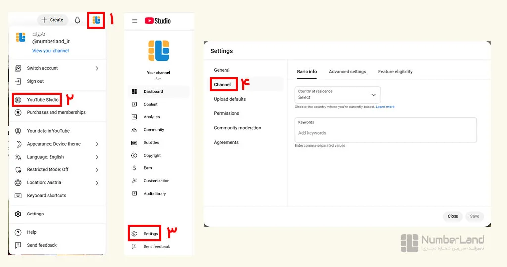Click the Create button
The width and height of the screenshot is (507, 267).
coord(52,20)
